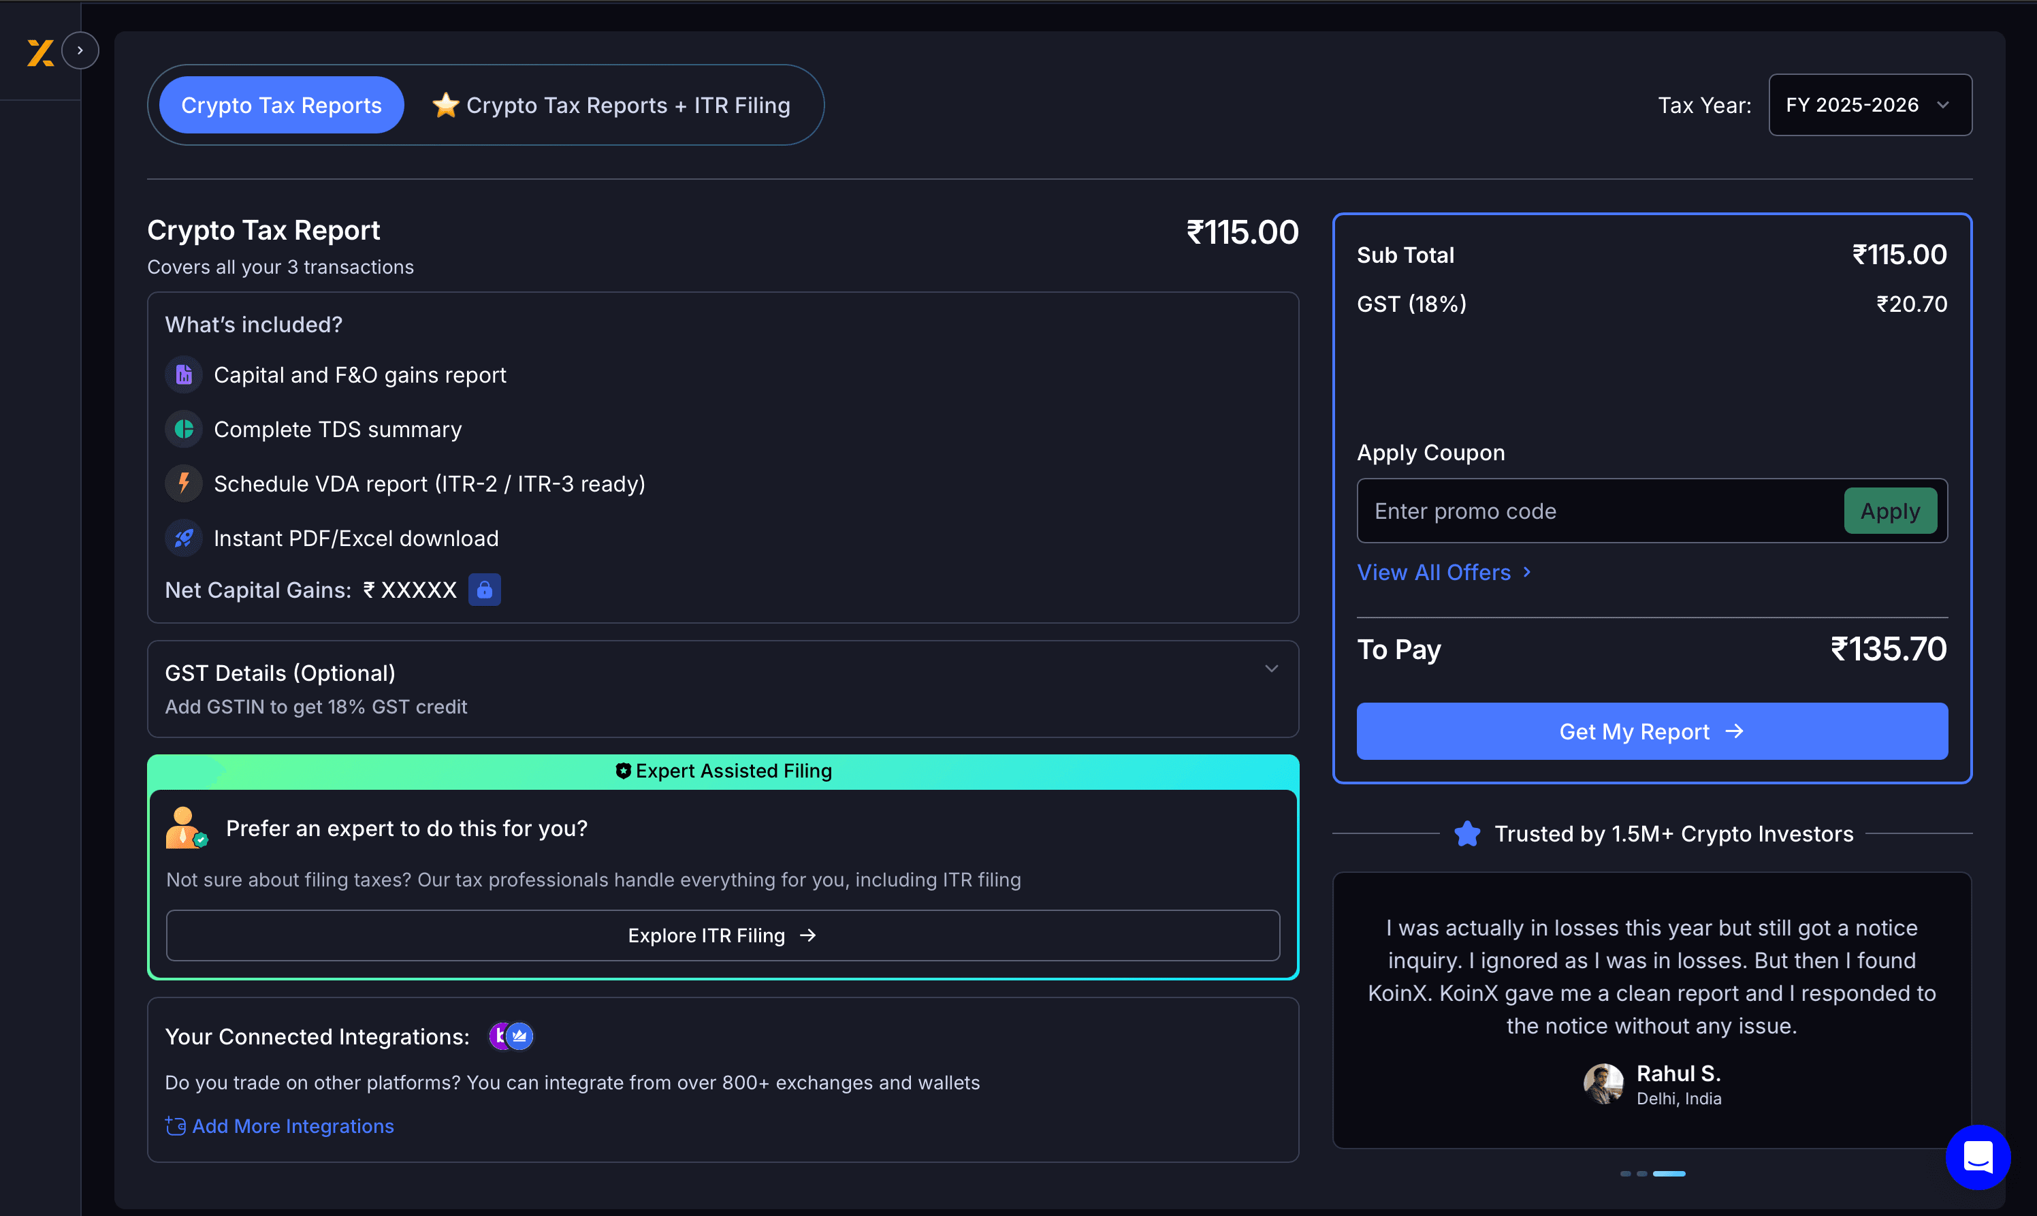
Task: Click the lock icon next to Net Capital Gains
Action: coord(484,590)
